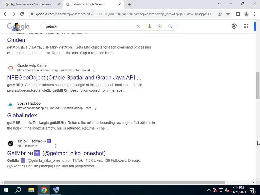This screenshot has width=260, height=195.
Task: Close the getmbr search tab
Action: coord(120,5)
